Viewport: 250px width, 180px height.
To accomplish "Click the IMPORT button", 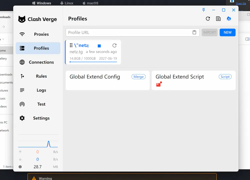I will (209, 32).
